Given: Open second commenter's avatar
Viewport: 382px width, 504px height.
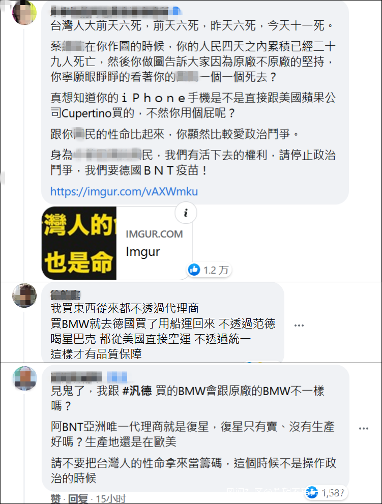Looking at the screenshot, I should pos(24,295).
